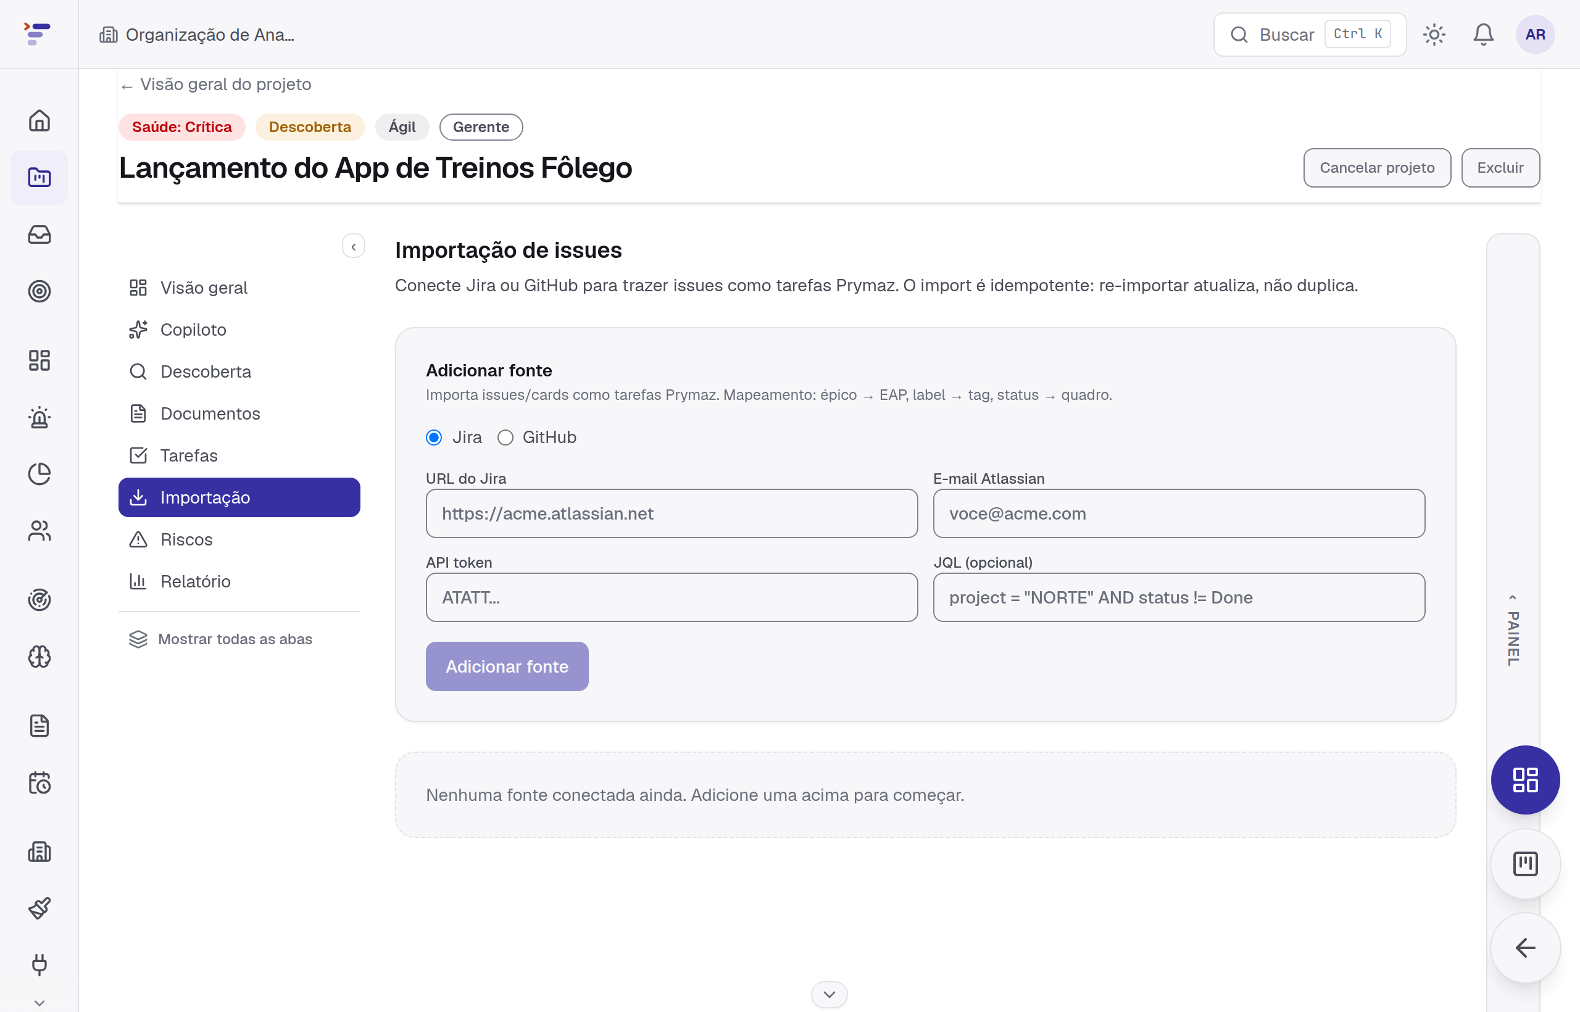Go to the Visão geral tab
The width and height of the screenshot is (1580, 1012).
(x=239, y=287)
